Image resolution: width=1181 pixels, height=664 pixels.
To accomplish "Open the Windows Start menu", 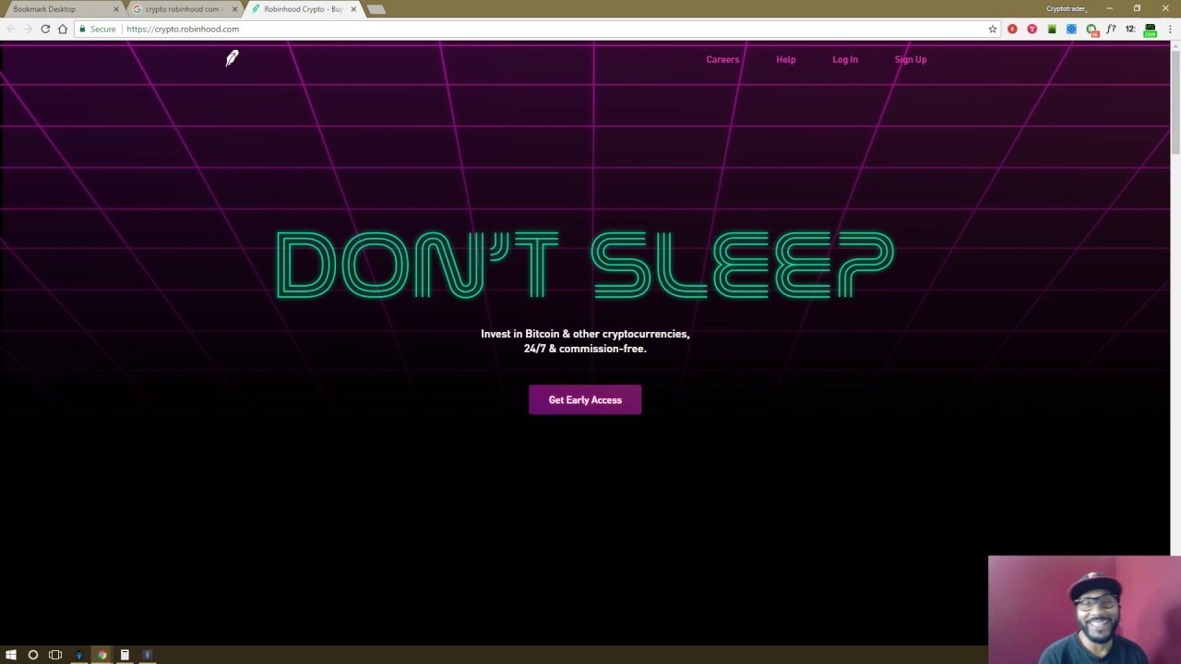I will [11, 655].
